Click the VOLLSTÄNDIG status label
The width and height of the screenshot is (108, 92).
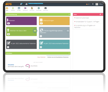tap(34, 66)
